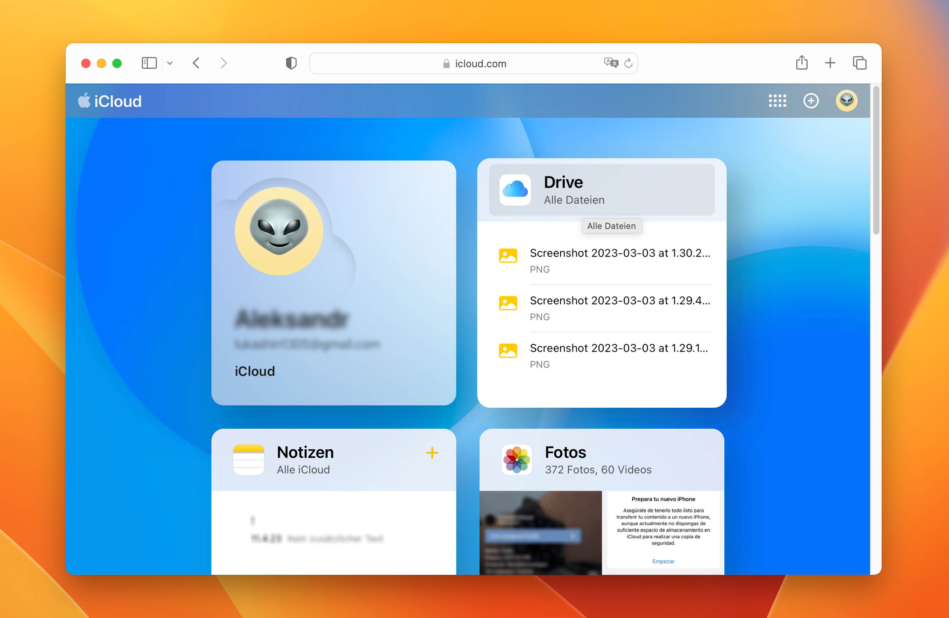The image size is (949, 618).
Task: Click the icloud.com address bar
Action: click(473, 63)
